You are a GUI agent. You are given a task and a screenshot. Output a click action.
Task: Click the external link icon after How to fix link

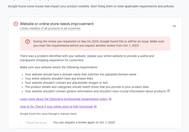(95, 107)
